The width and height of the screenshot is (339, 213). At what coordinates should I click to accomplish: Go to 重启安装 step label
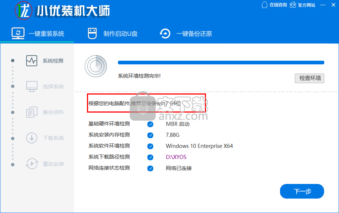[53, 164]
